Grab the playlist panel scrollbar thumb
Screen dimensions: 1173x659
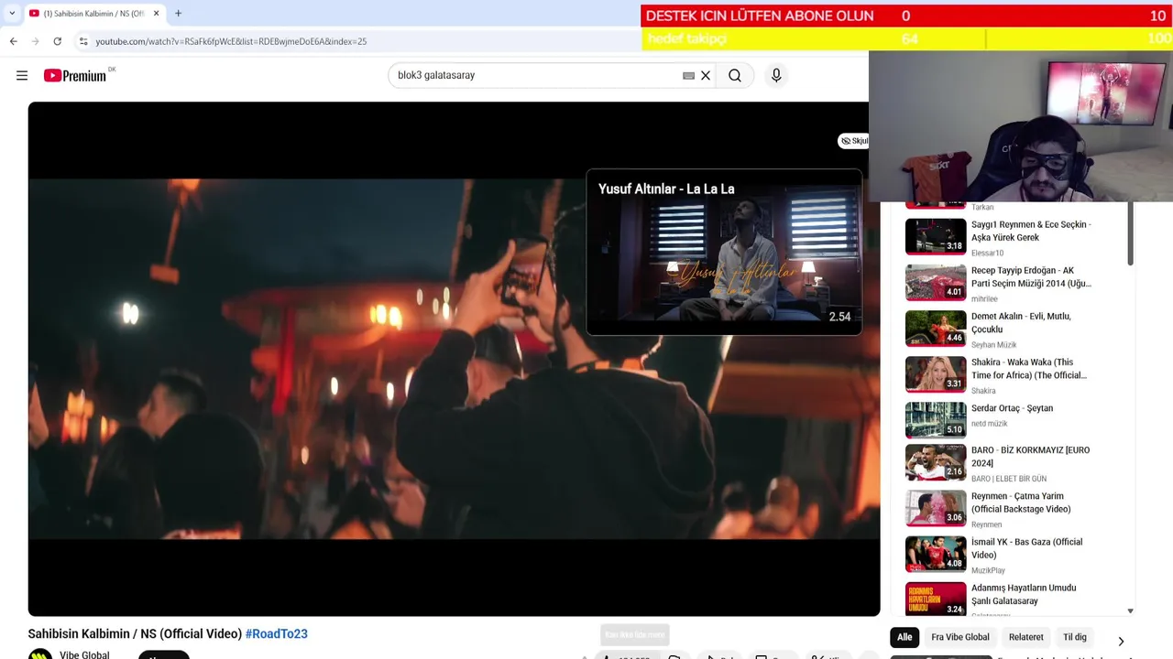tap(1130, 234)
